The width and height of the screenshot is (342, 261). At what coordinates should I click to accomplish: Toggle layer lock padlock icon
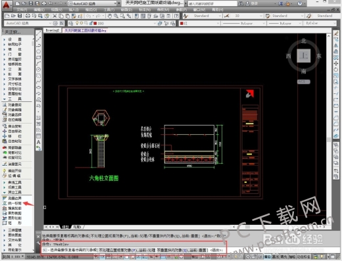[91, 23]
